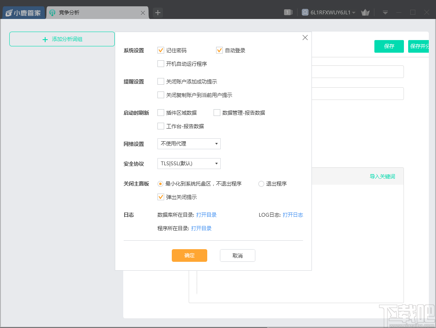
Task: Enable 开机自动运行程序 checkbox
Action: (161, 64)
